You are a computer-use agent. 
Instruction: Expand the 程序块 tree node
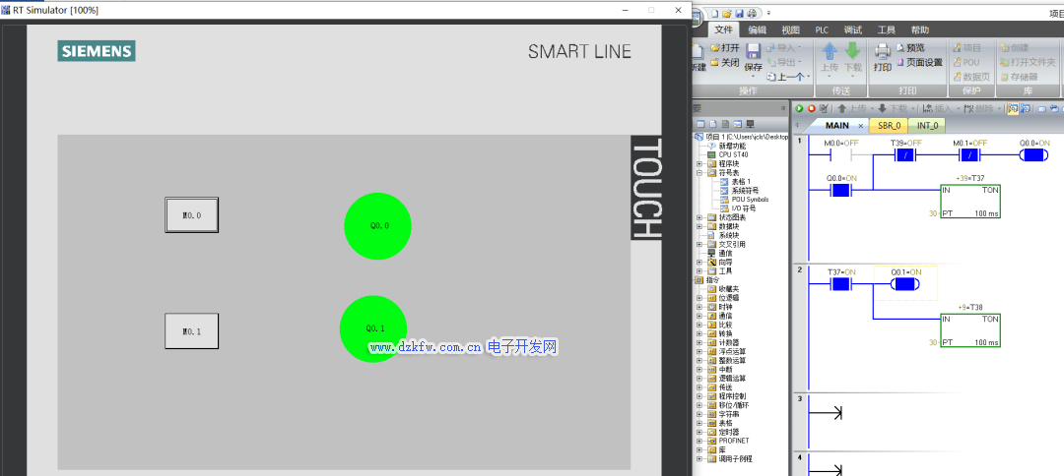(x=699, y=163)
